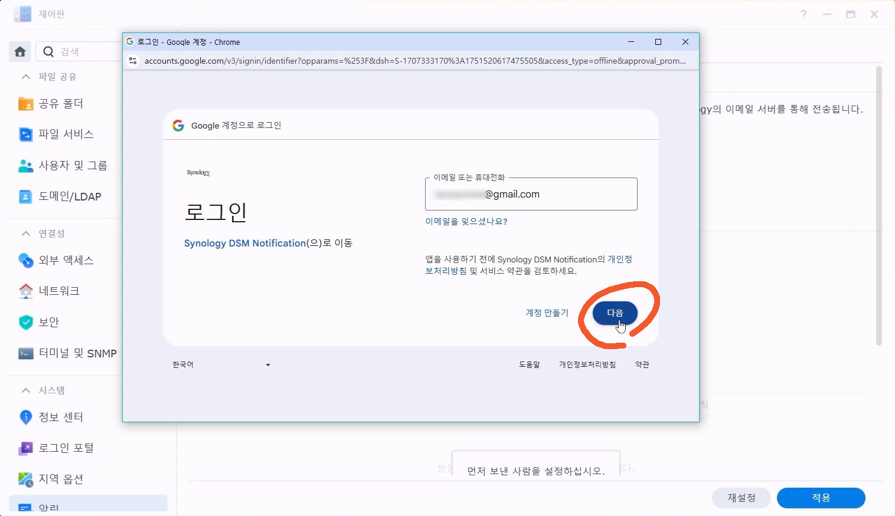
Task: Open the 도메인/LDAP icon
Action: pyautogui.click(x=25, y=196)
